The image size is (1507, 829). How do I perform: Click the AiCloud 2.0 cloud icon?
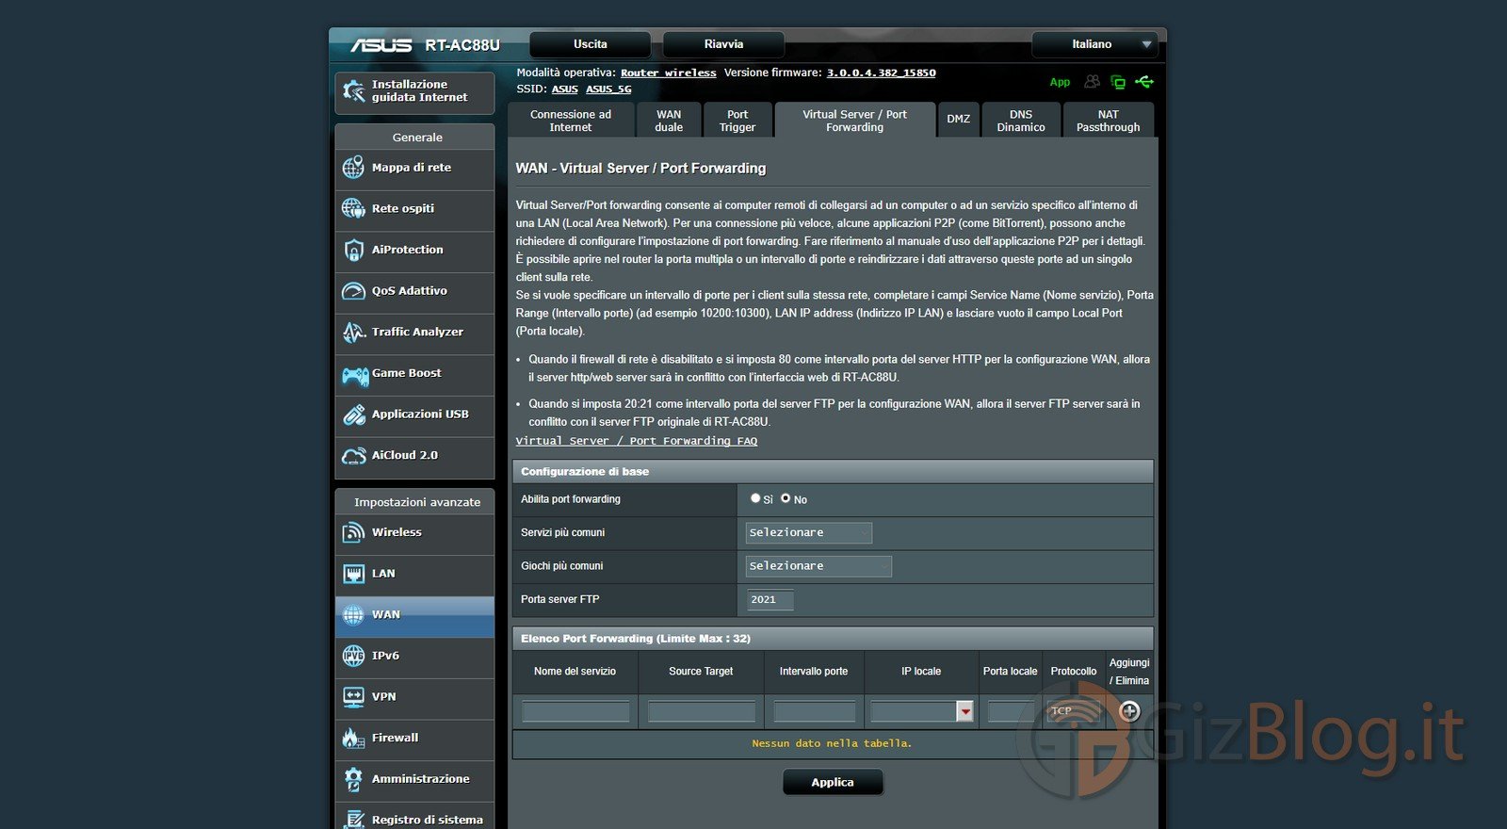(353, 455)
